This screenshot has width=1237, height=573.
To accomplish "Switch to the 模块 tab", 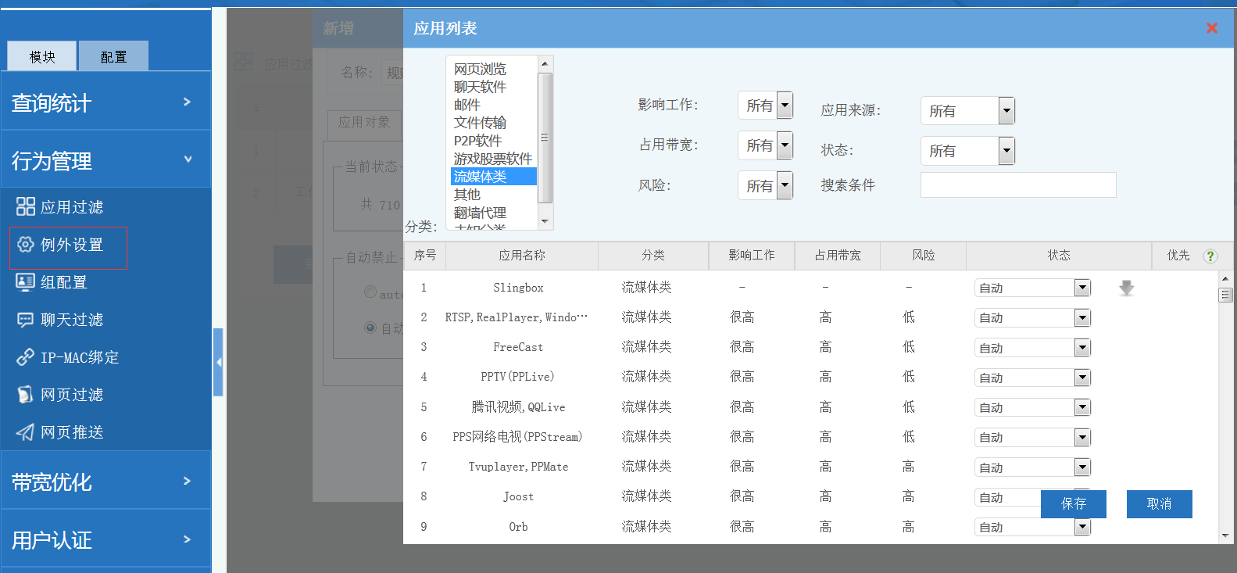I will (42, 56).
